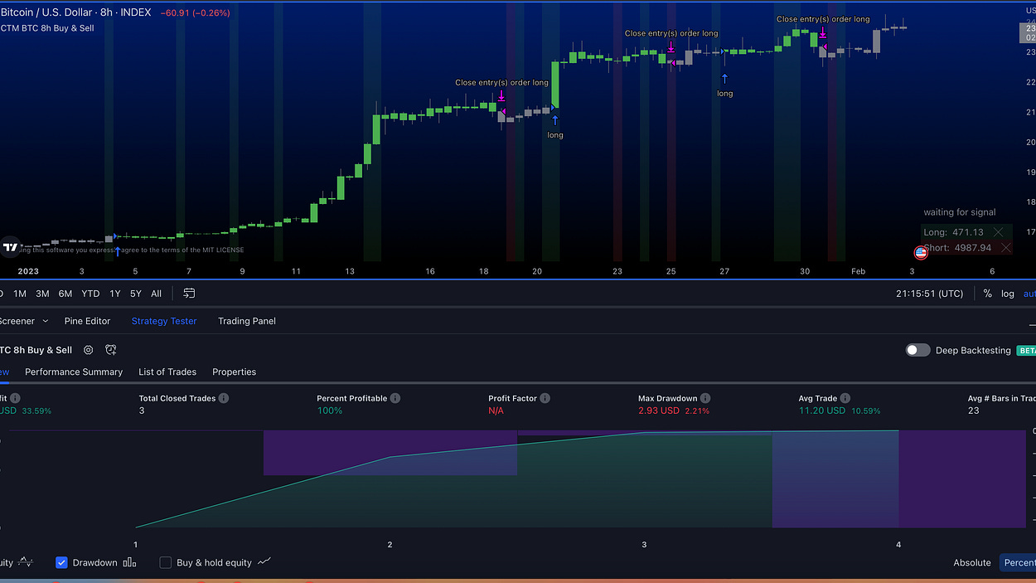Click the Profit Factor value N/A

pyautogui.click(x=496, y=411)
